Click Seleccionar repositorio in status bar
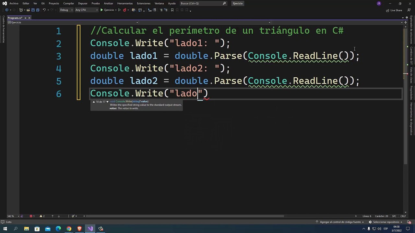This screenshot has height=233, width=415. pos(385,222)
